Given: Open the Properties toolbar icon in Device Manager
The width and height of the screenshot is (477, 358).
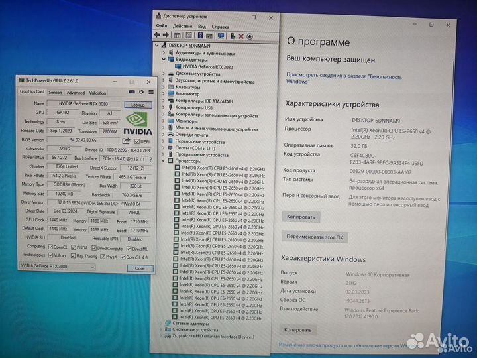Looking at the screenshot, I should [189, 36].
